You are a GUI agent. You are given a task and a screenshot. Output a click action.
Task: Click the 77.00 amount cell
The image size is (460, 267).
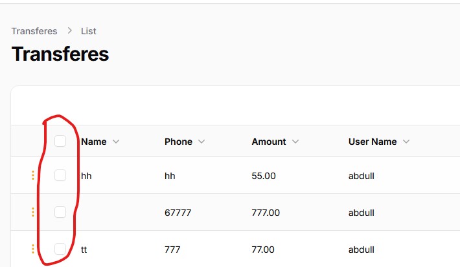point(263,249)
